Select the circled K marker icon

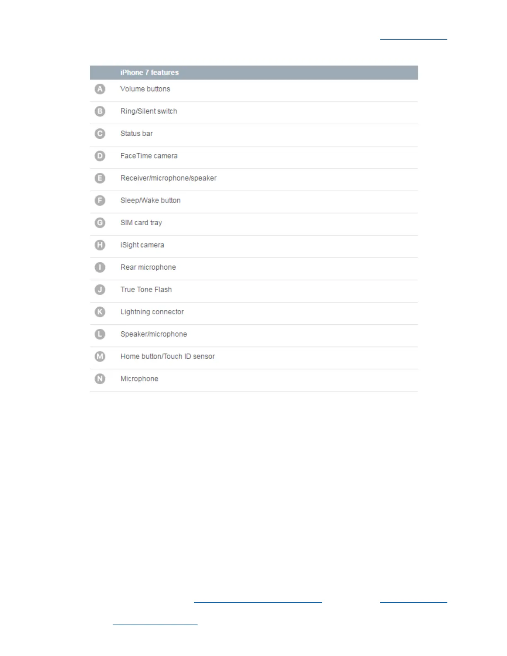point(100,312)
